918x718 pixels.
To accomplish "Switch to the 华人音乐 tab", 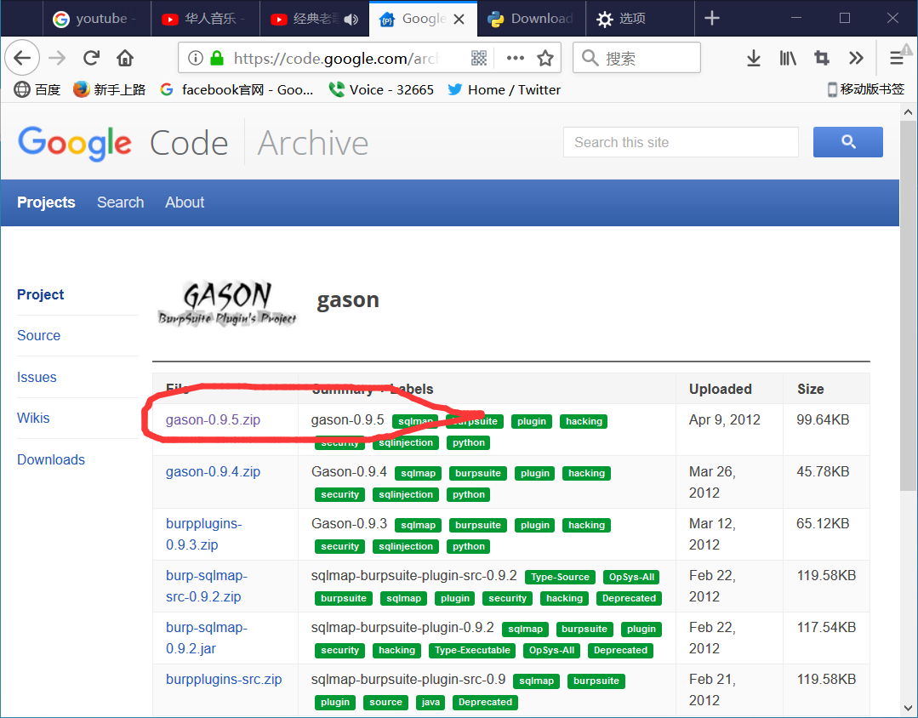I will [205, 19].
